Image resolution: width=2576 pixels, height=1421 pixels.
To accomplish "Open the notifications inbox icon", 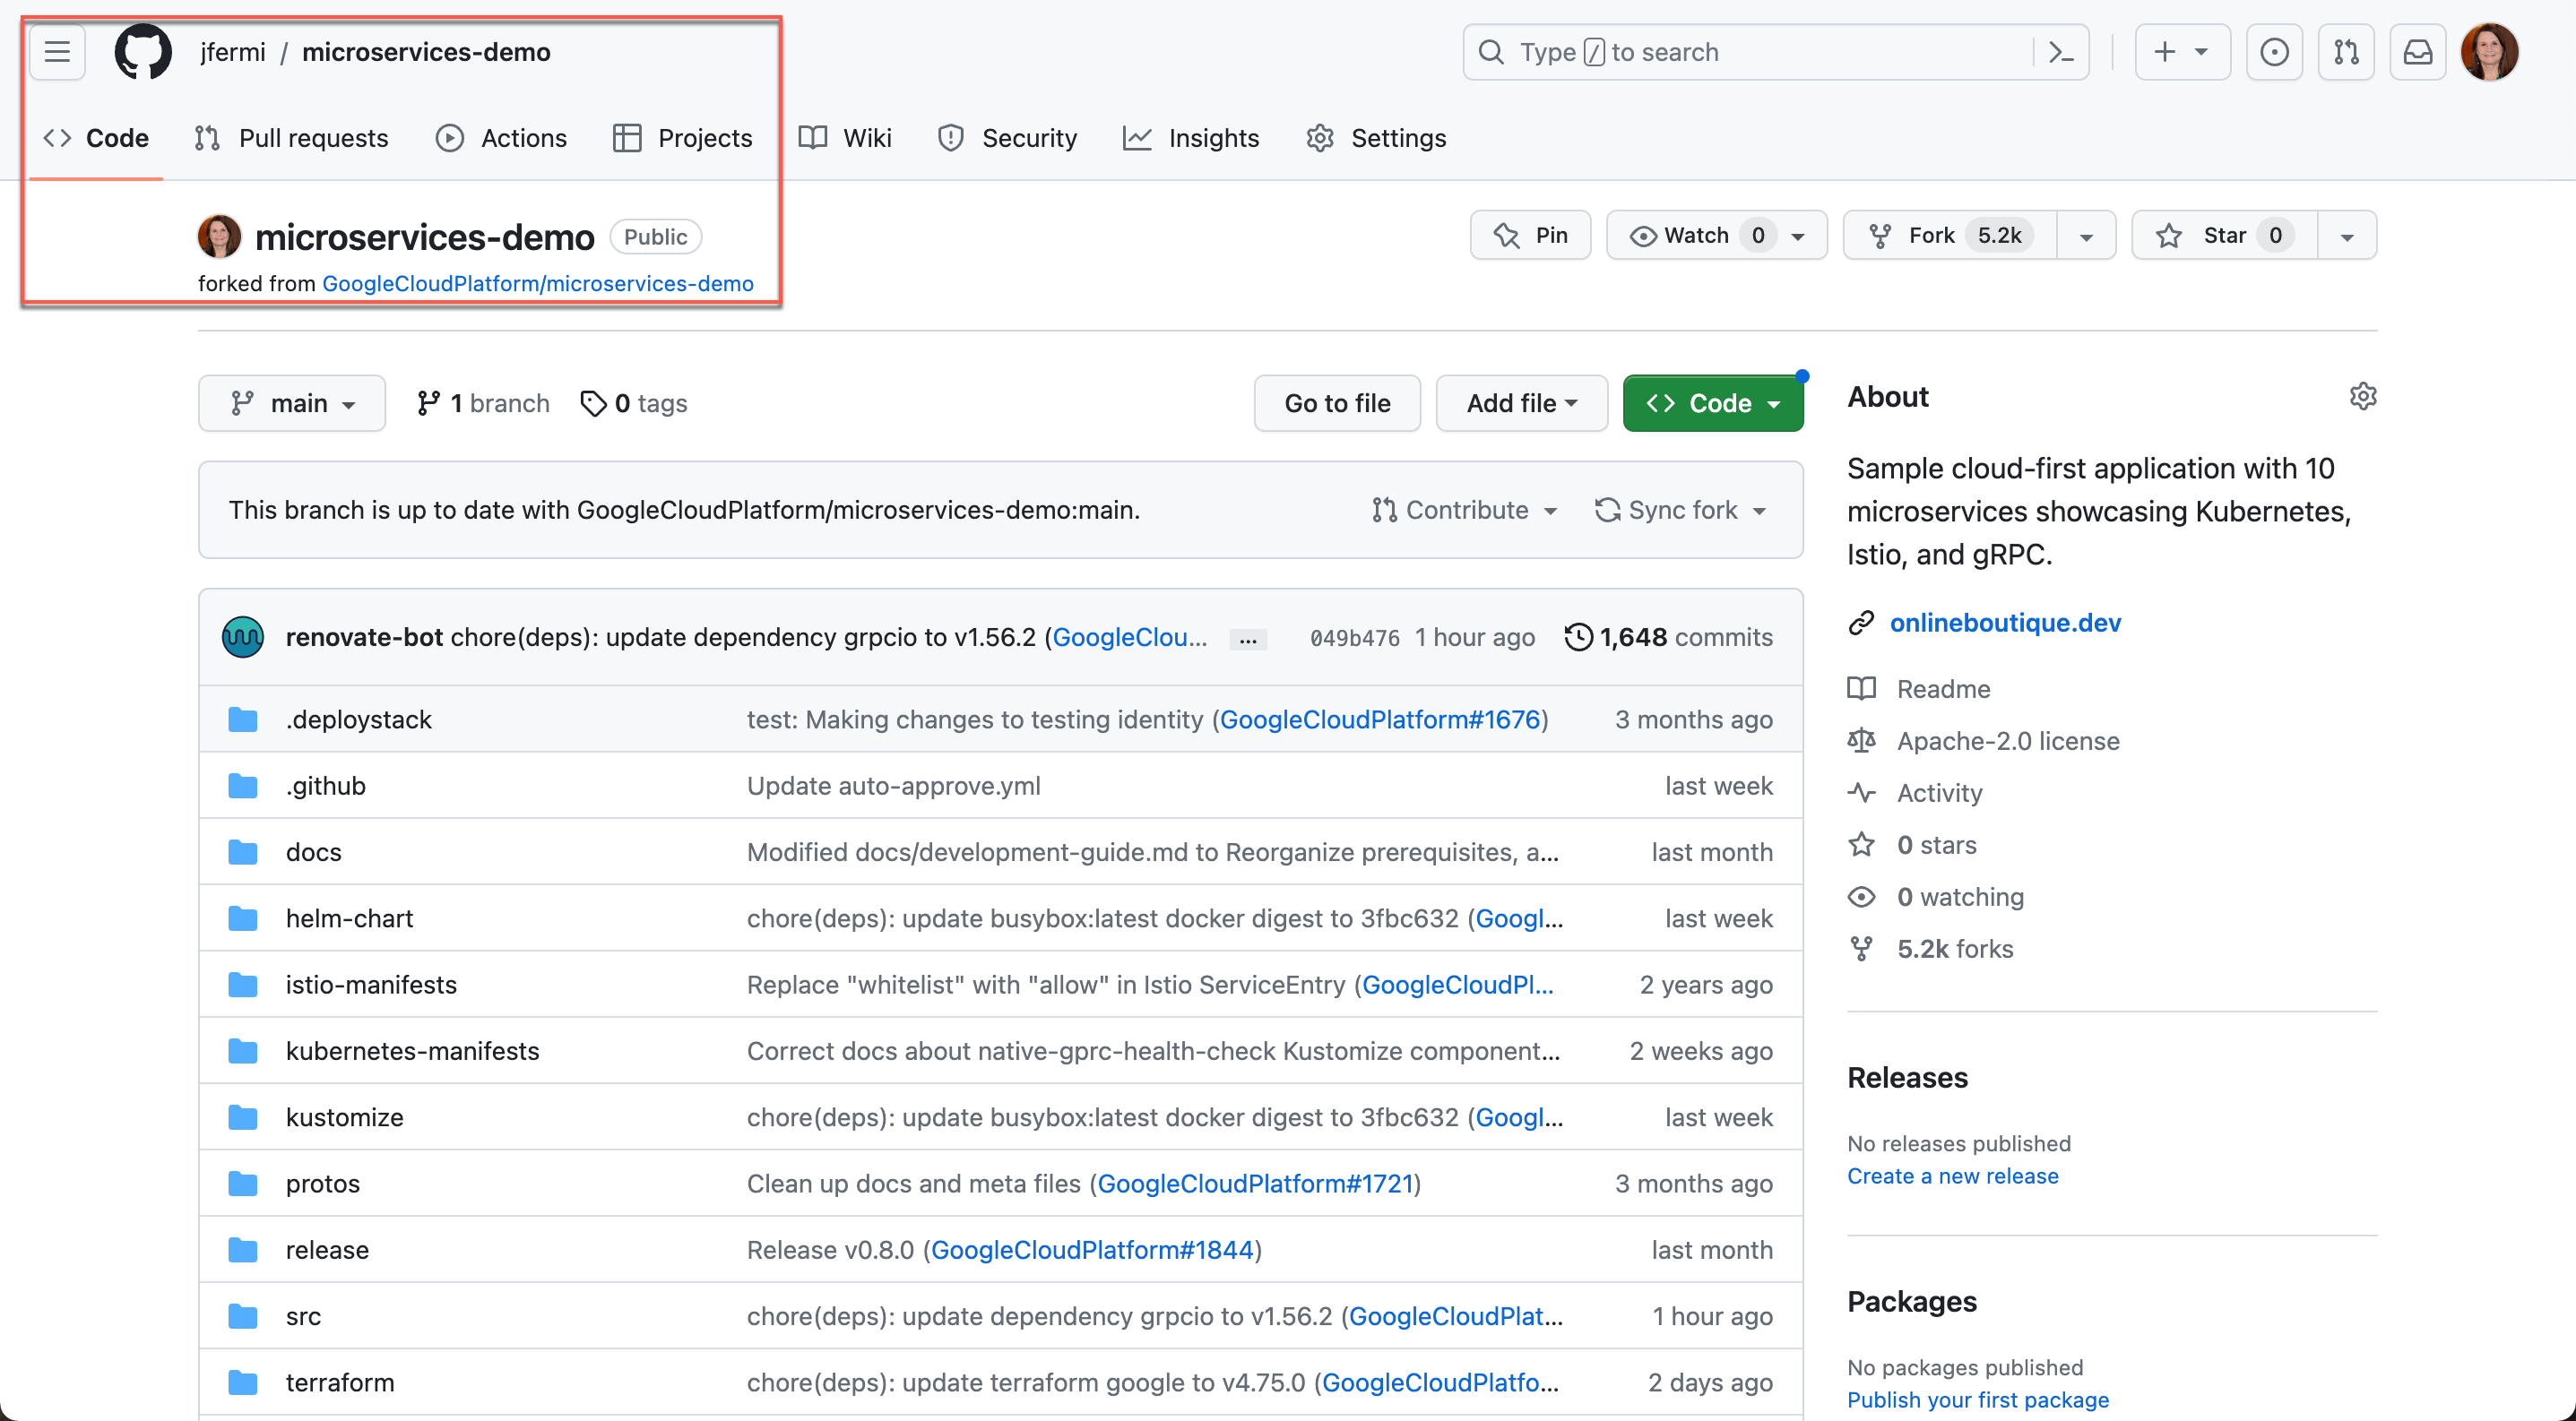I will (x=2418, y=52).
